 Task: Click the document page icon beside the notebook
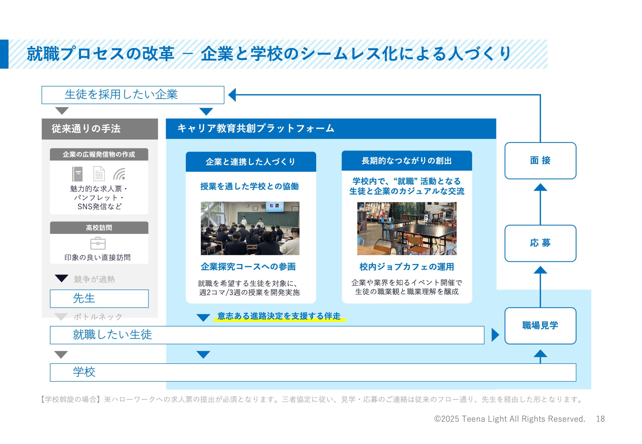point(99,174)
